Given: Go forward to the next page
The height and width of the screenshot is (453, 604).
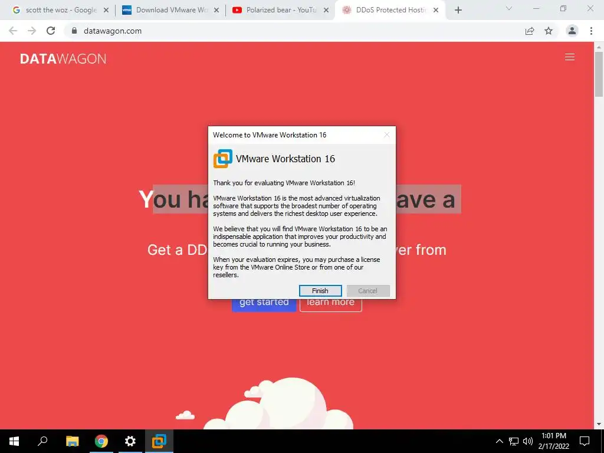Looking at the screenshot, I should (32, 31).
